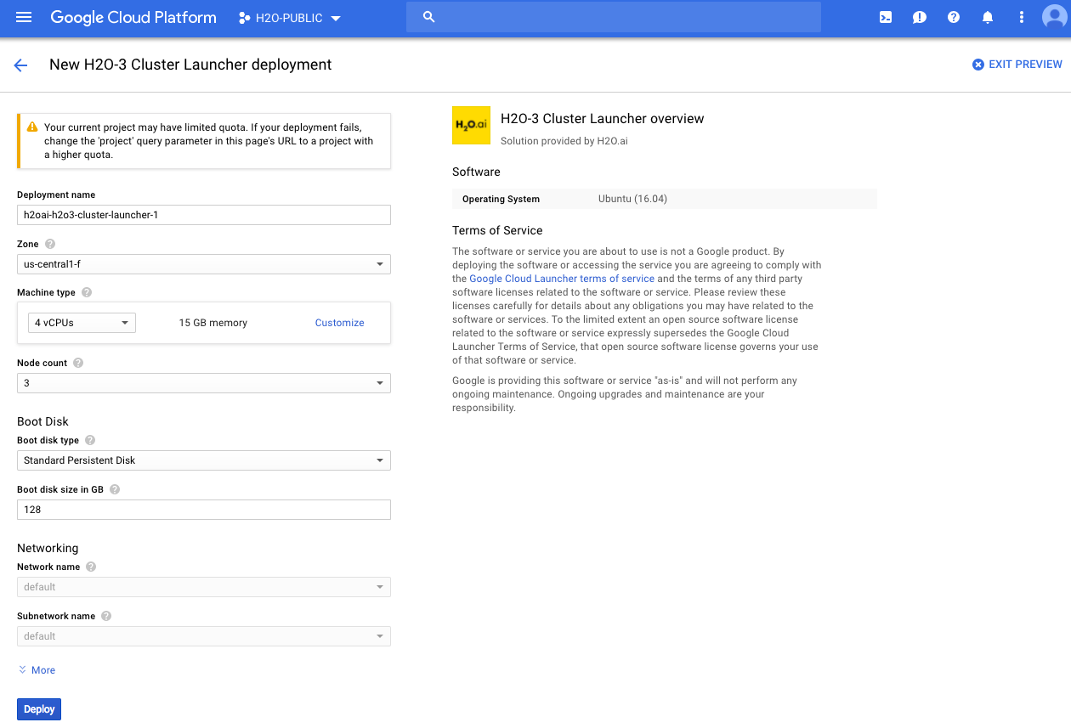
Task: View help tooltip beside Node count
Action: click(77, 363)
